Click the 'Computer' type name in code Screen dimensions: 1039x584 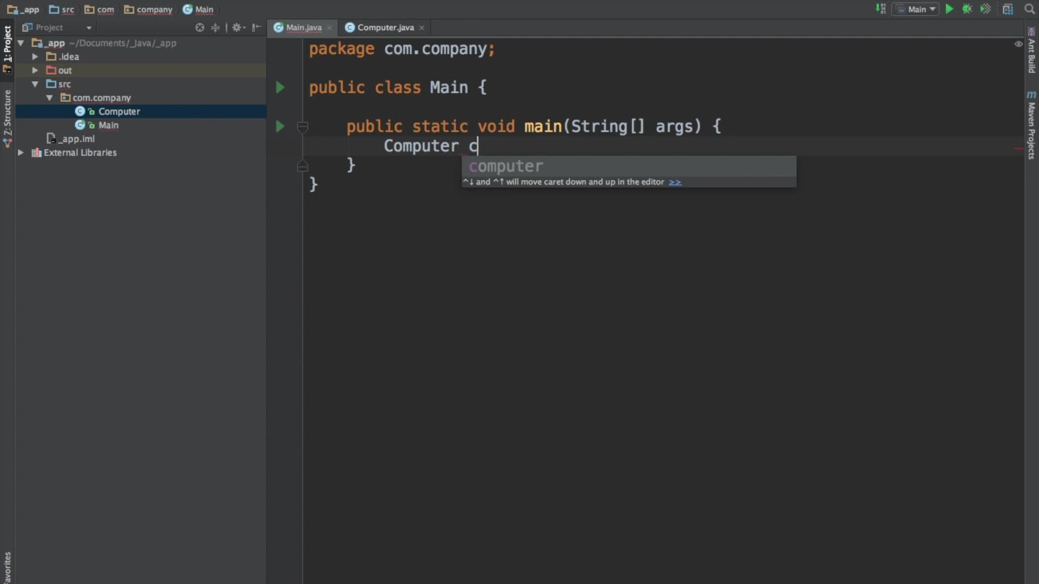pos(421,146)
